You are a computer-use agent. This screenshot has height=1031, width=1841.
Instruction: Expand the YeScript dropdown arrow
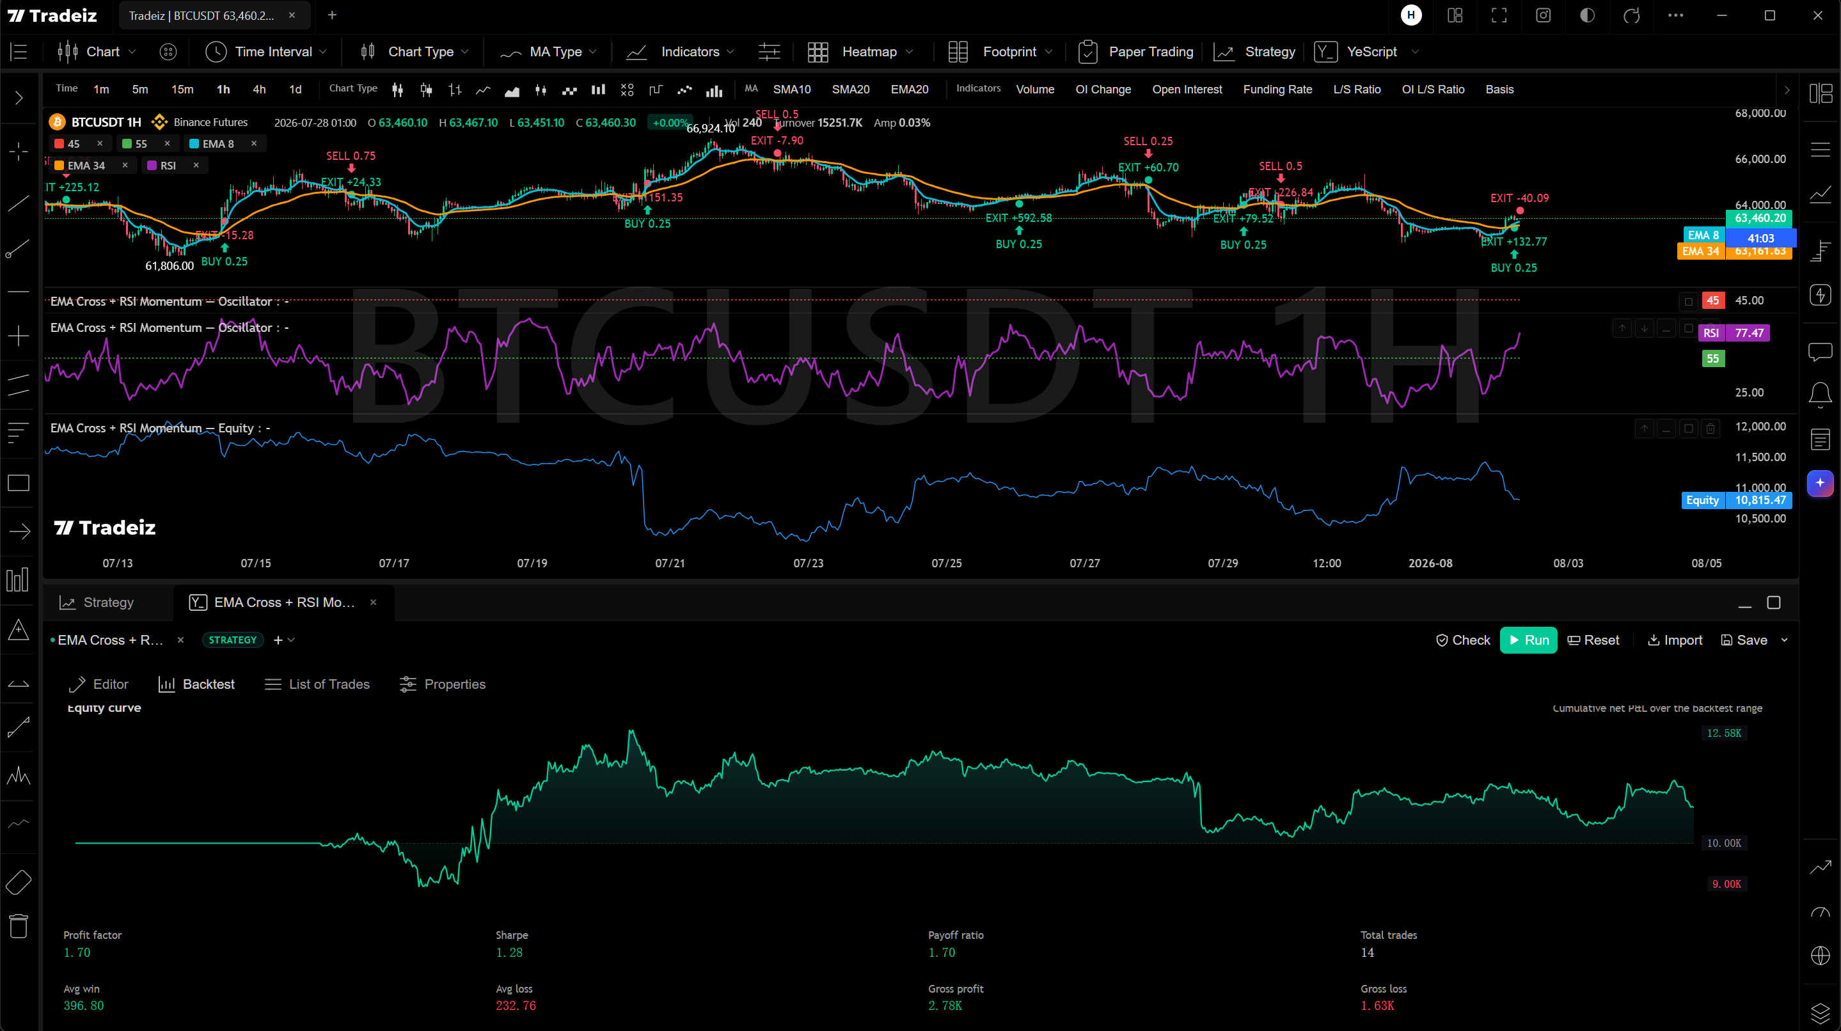point(1415,51)
